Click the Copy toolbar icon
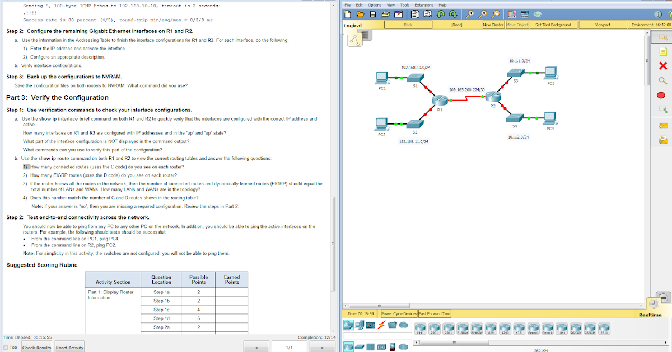Screen dimensions: 672x352 415,14
